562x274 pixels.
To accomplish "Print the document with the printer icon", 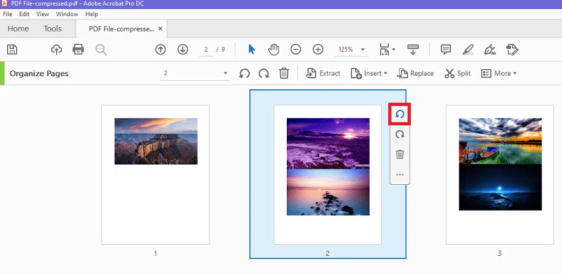I will tap(78, 50).
